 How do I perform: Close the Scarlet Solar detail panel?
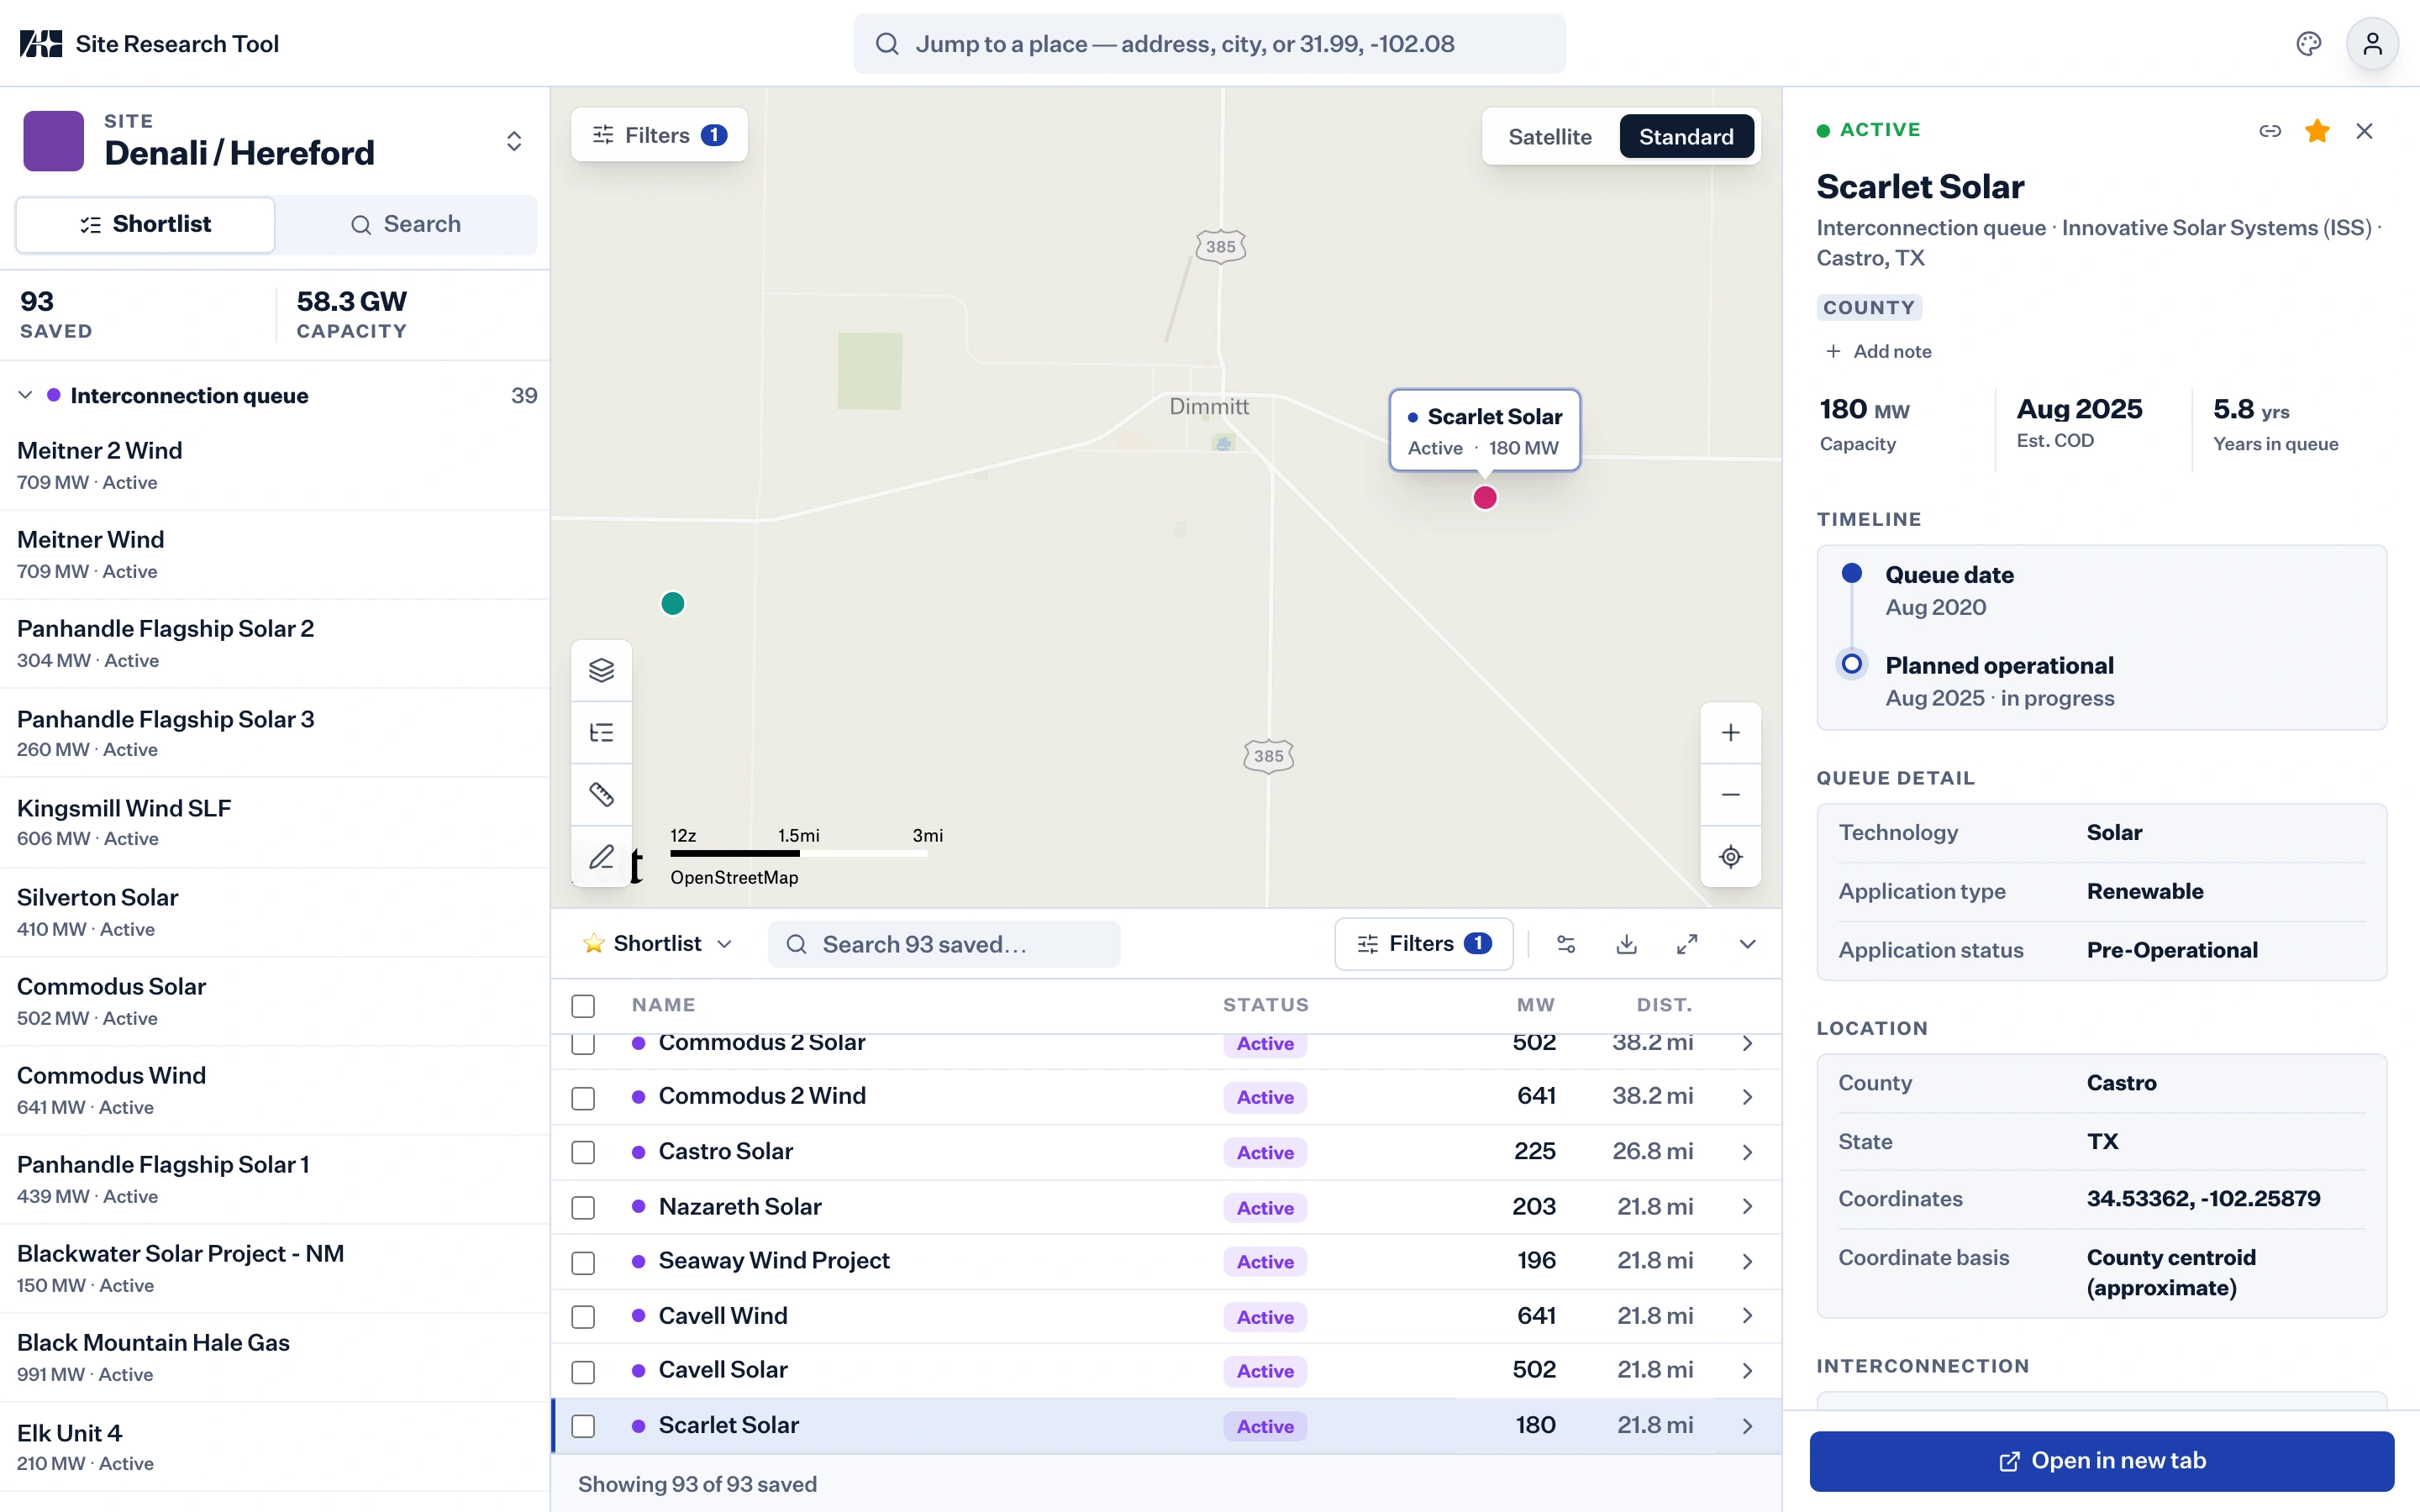click(x=2364, y=131)
